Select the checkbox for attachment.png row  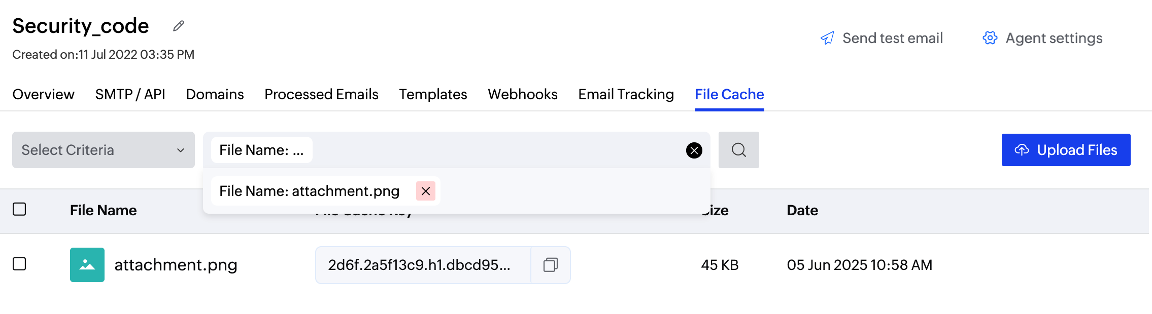[19, 264]
